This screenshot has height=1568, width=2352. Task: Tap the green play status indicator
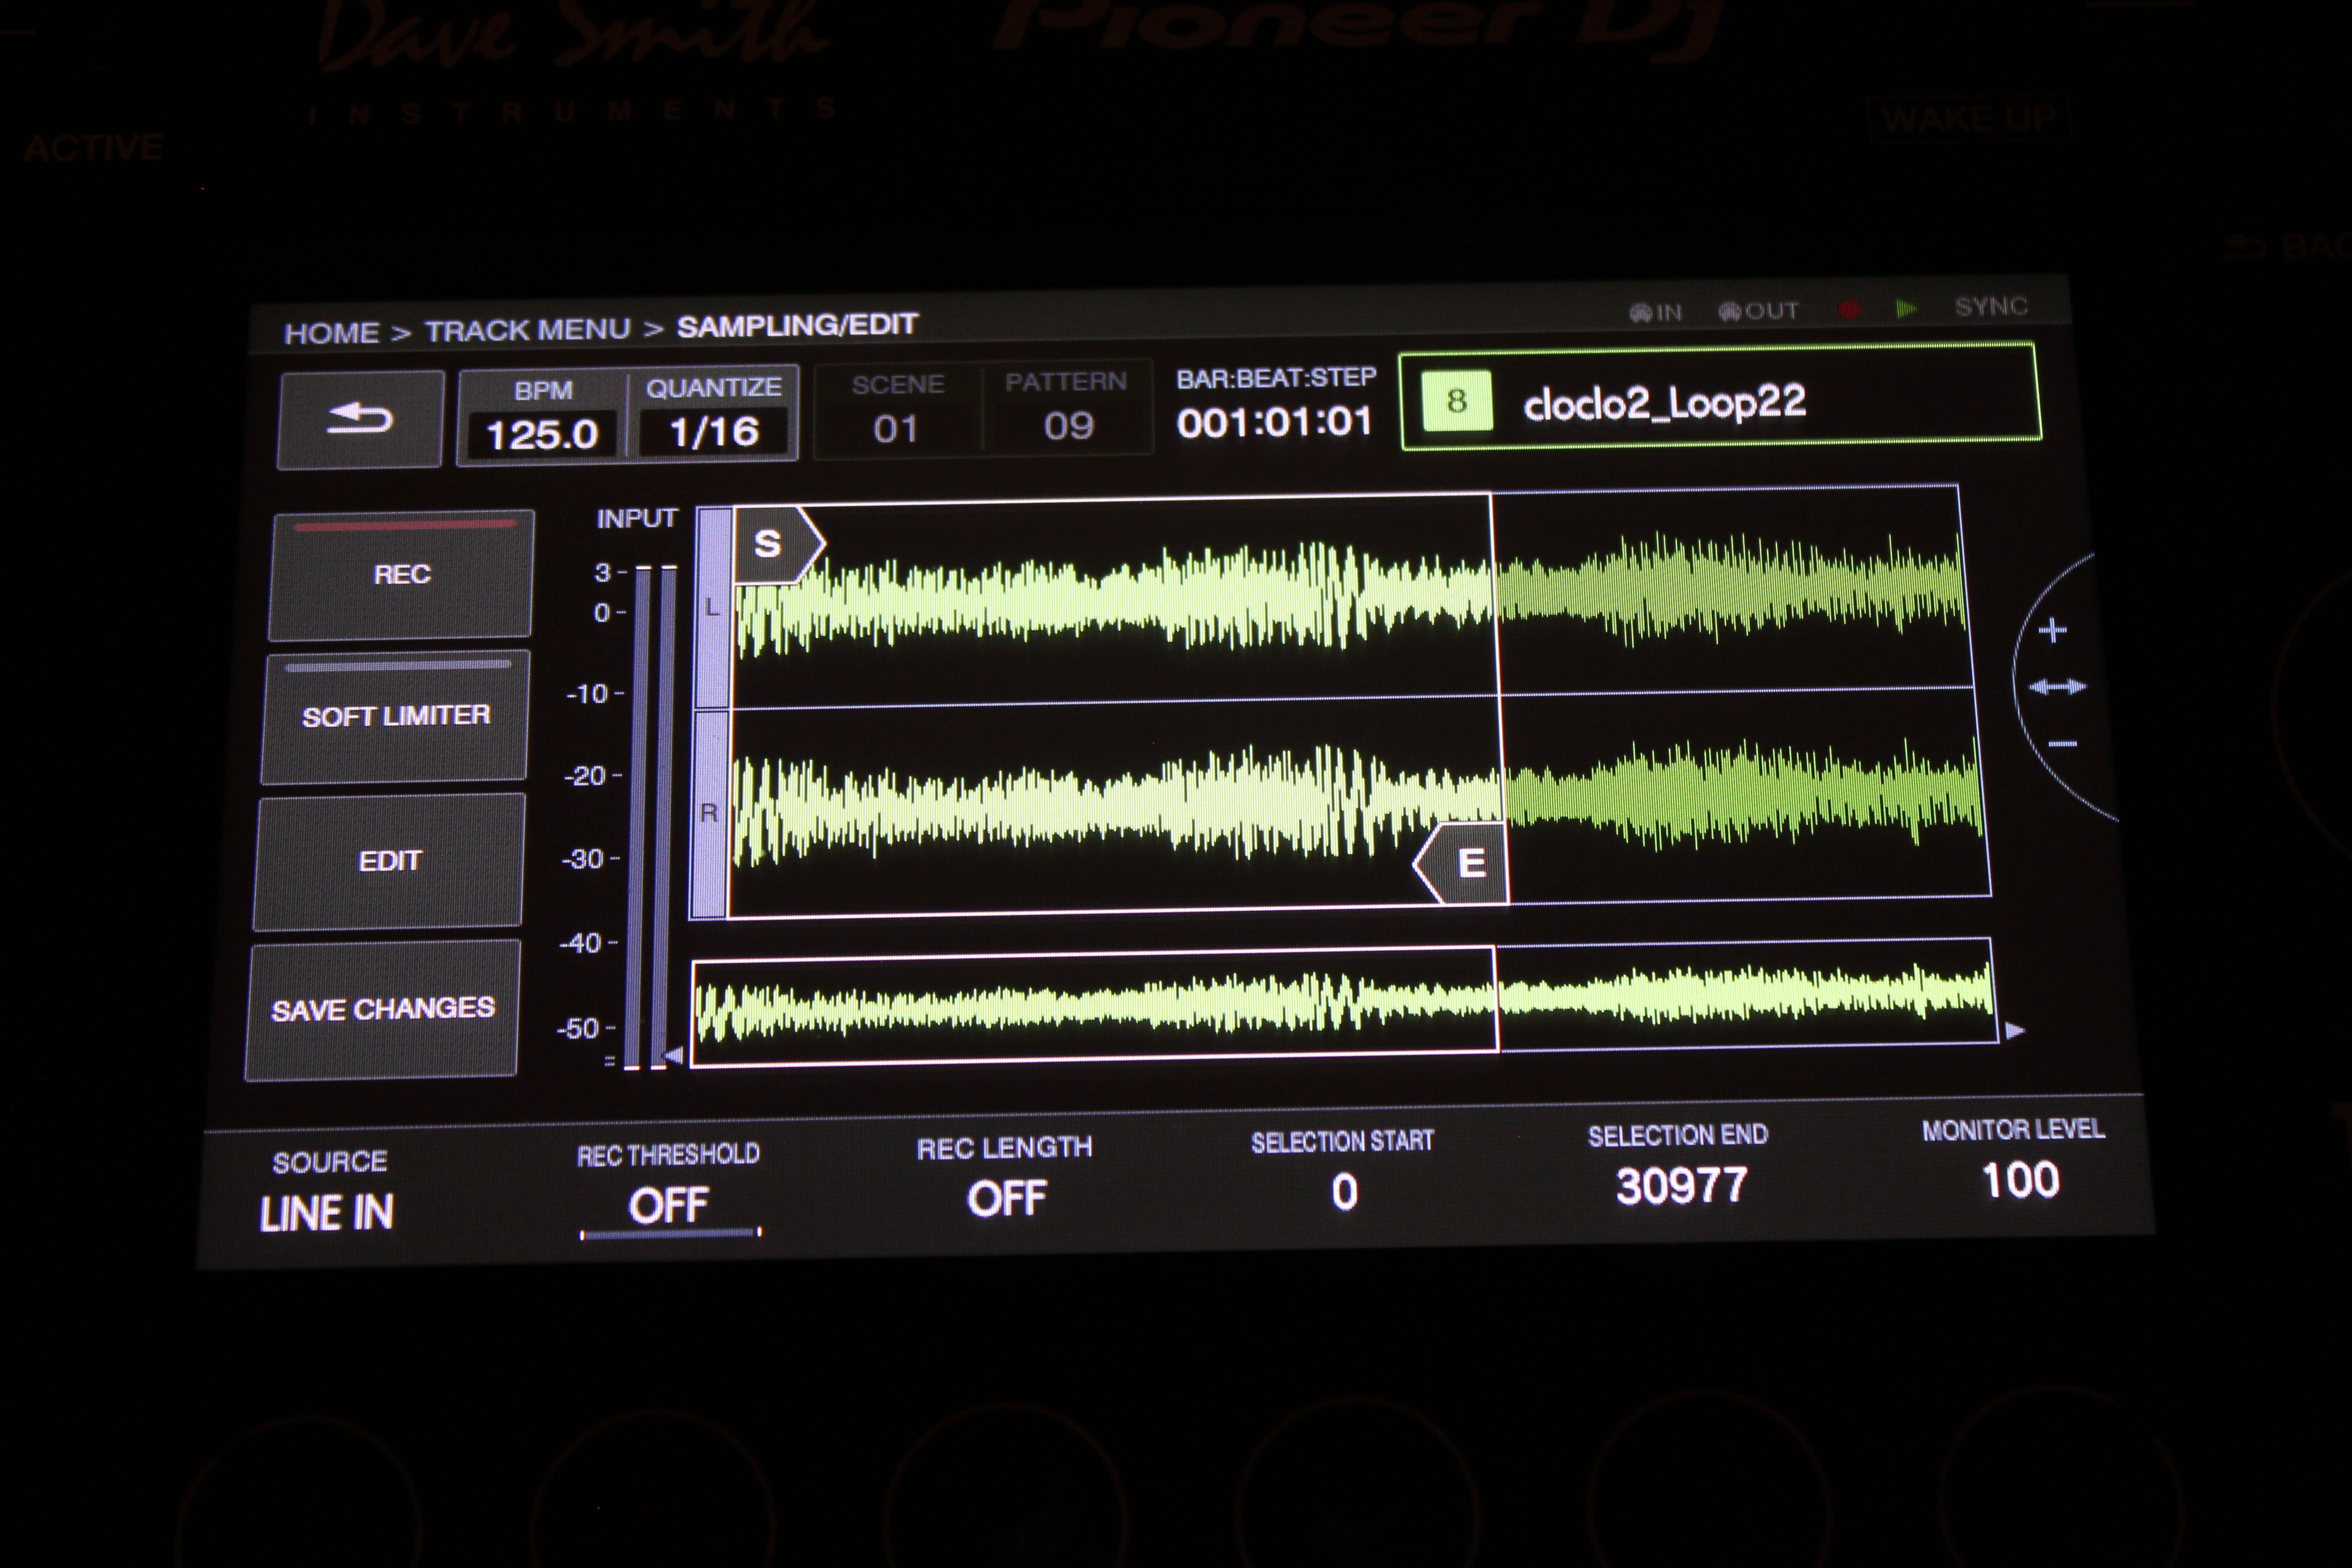[x=1907, y=309]
